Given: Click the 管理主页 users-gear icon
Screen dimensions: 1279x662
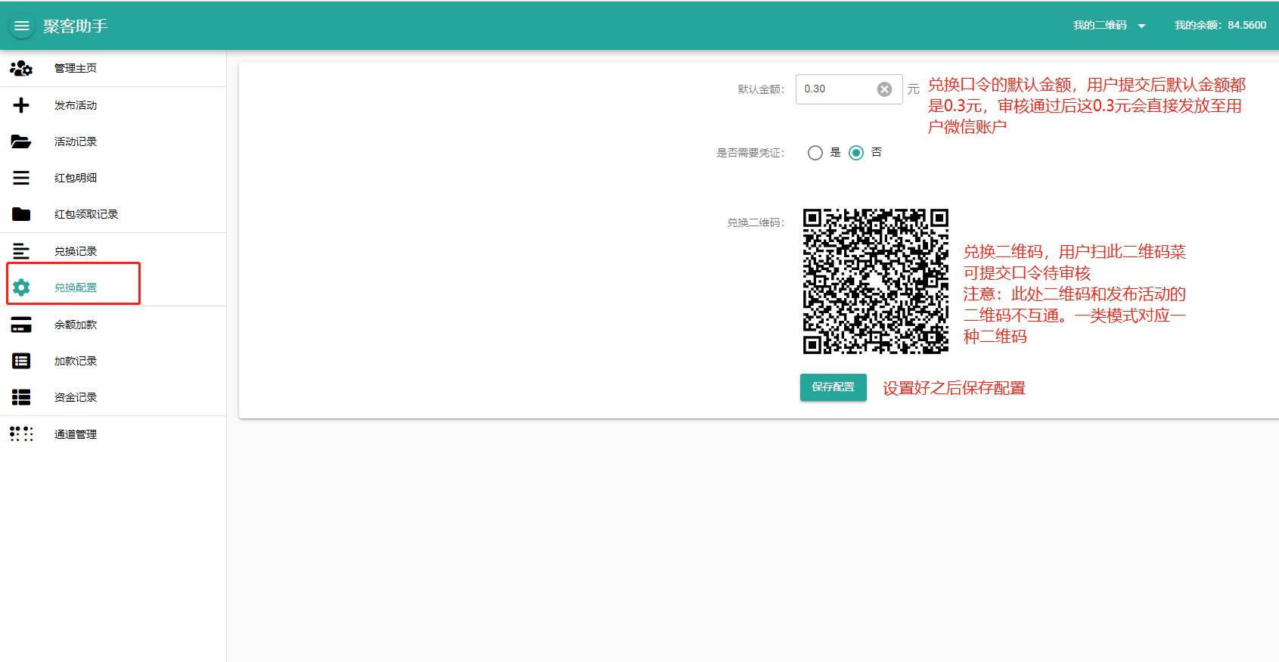Looking at the screenshot, I should click(x=21, y=68).
